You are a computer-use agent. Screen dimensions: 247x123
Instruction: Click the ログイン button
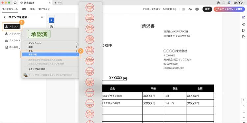point(238,3)
